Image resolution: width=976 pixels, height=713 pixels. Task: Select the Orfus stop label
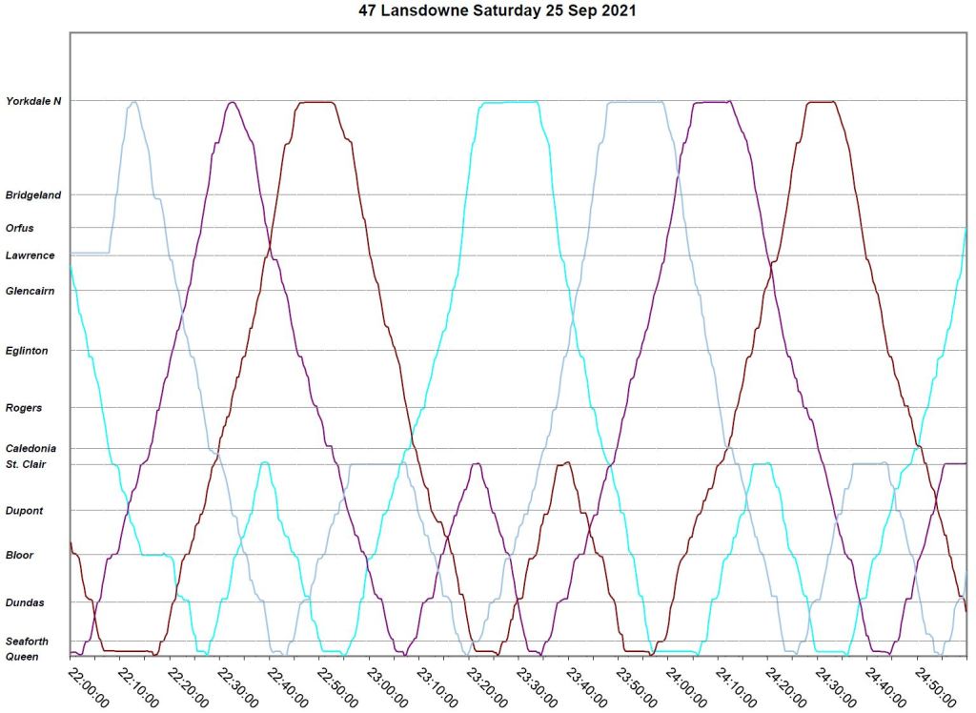20,229
